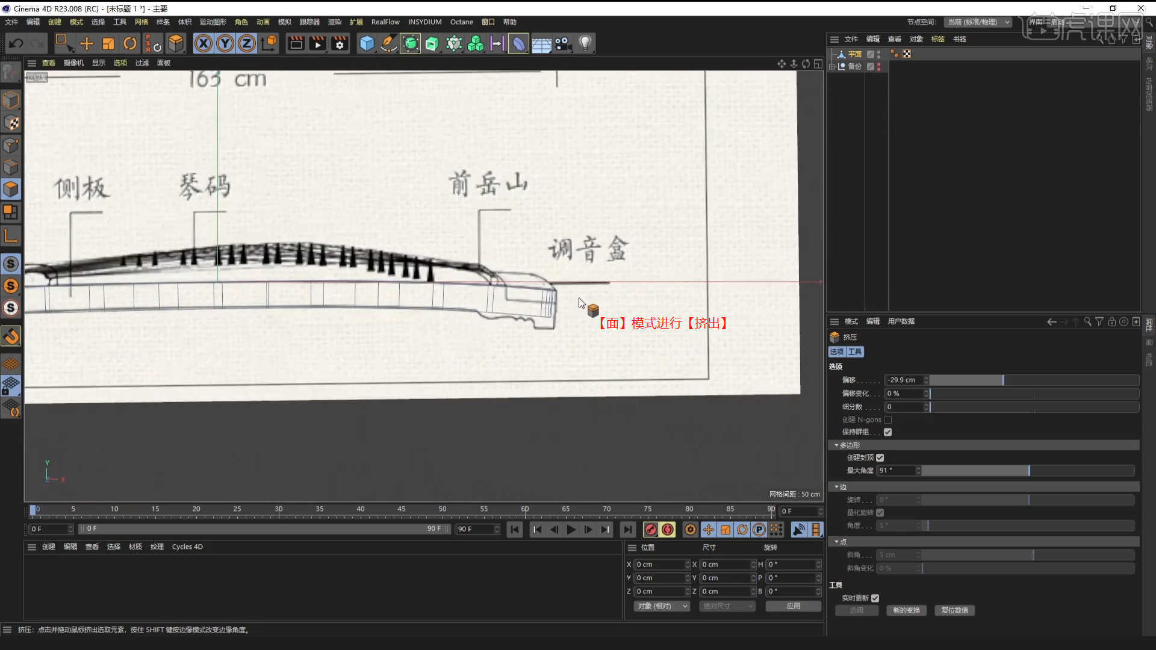Add an Extrude generator object
The height and width of the screenshot is (650, 1156).
432,43
